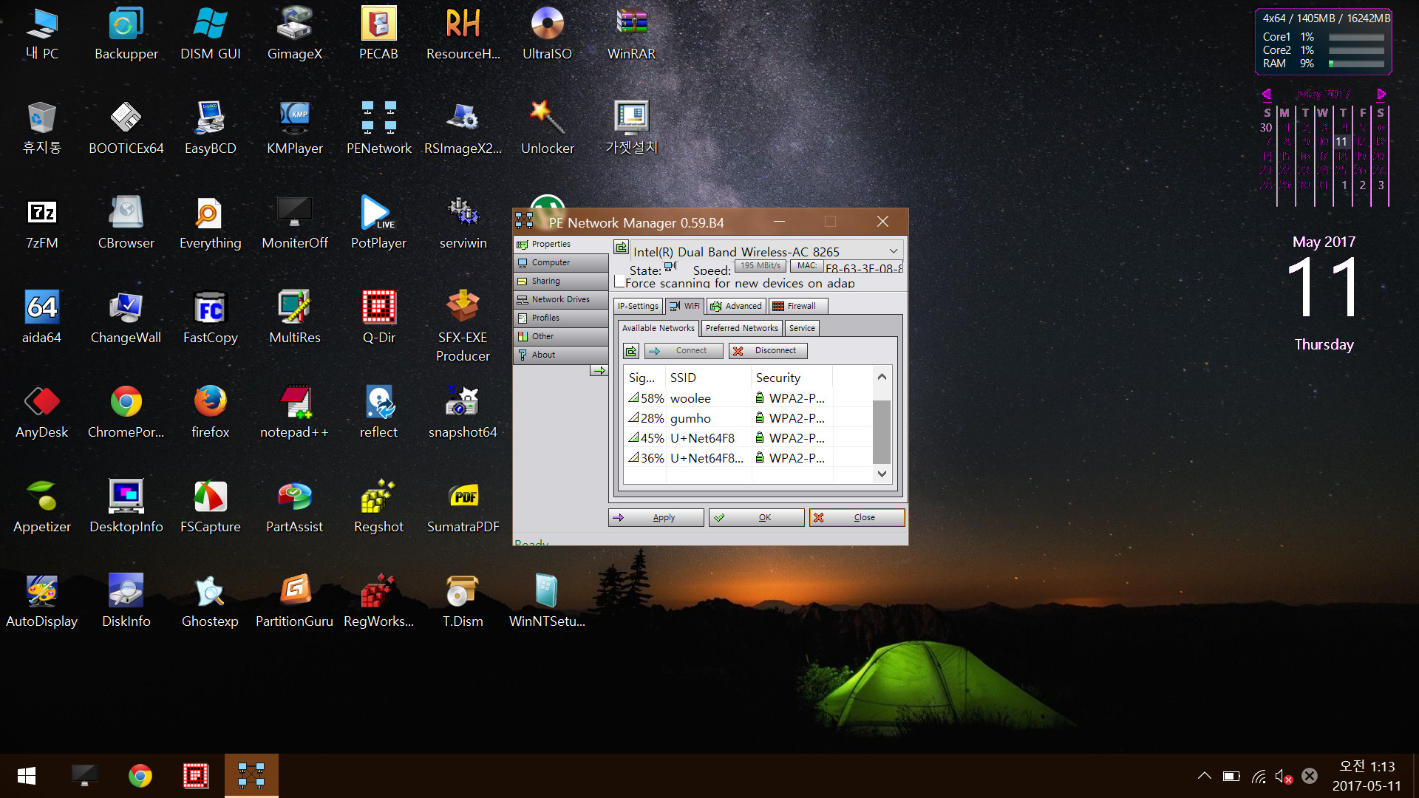Click the Connect button
Screen dimensions: 1419x798
[684, 351]
